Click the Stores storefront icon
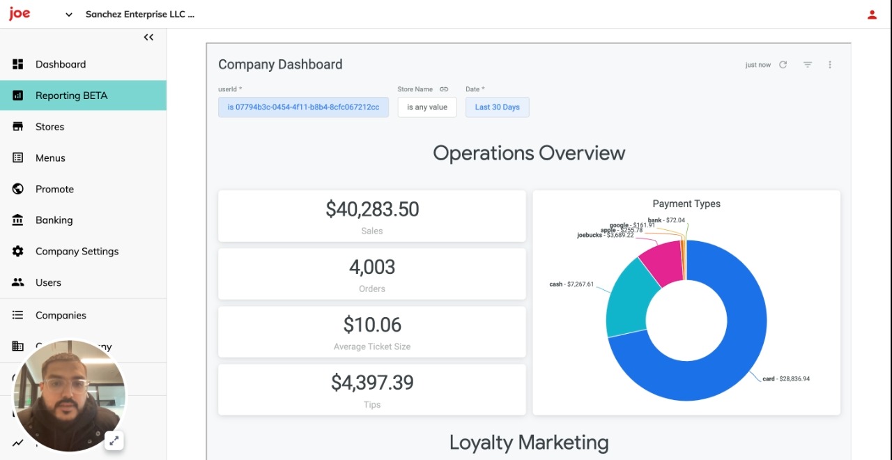 18,127
